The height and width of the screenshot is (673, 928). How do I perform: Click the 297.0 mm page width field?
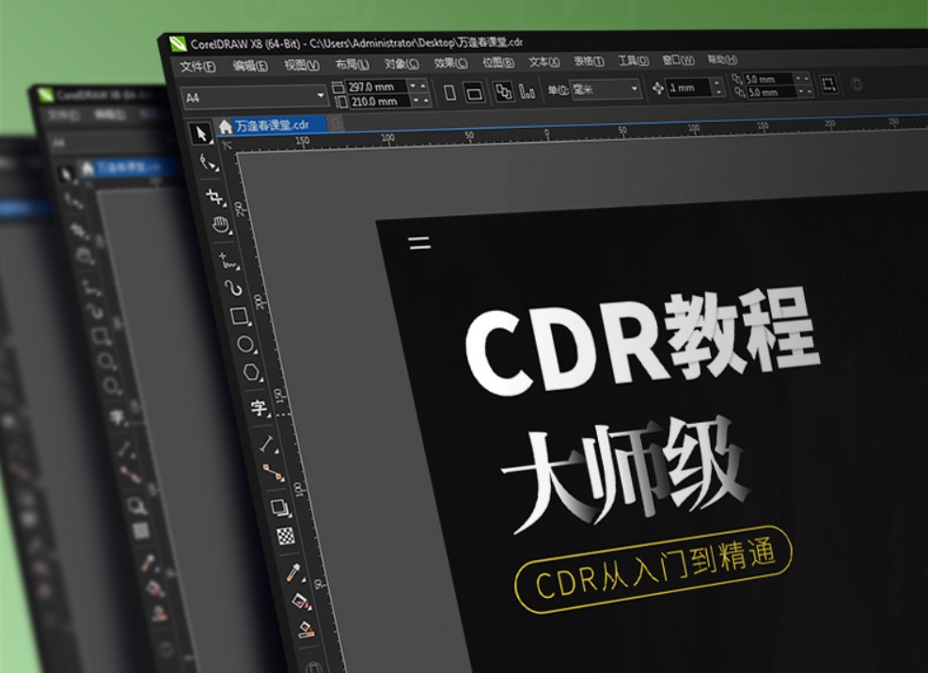click(376, 87)
